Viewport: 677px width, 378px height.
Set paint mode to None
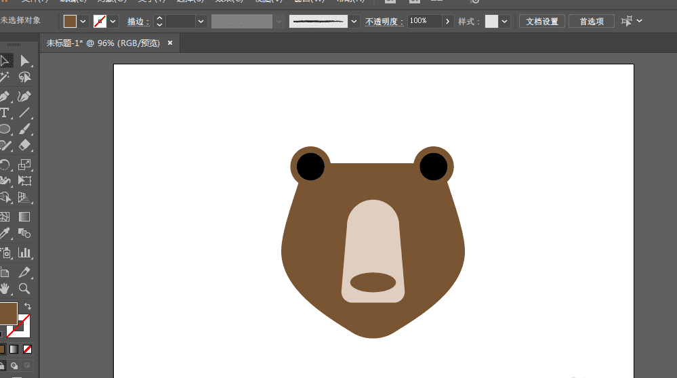click(x=28, y=350)
